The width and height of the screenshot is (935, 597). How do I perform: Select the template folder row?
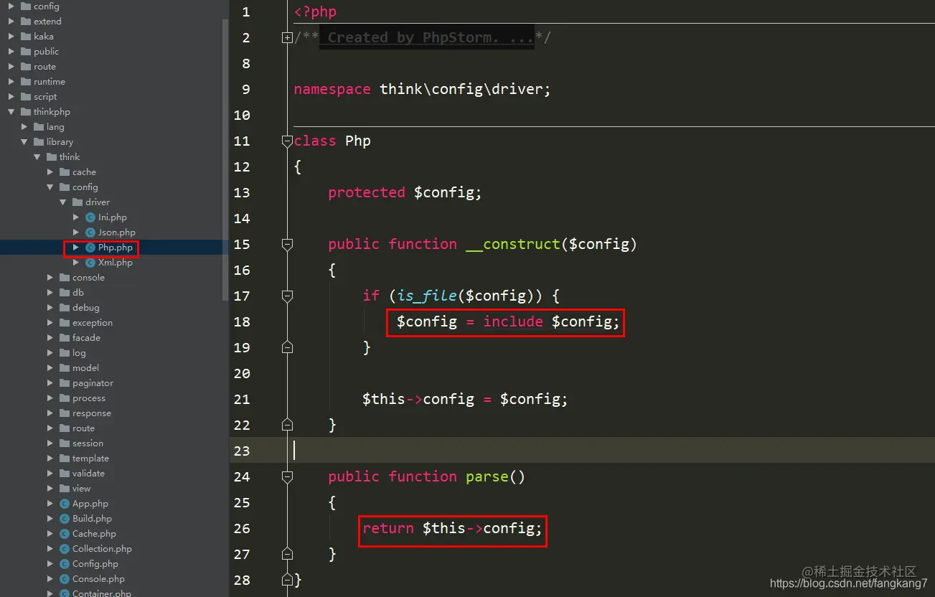pos(115,459)
